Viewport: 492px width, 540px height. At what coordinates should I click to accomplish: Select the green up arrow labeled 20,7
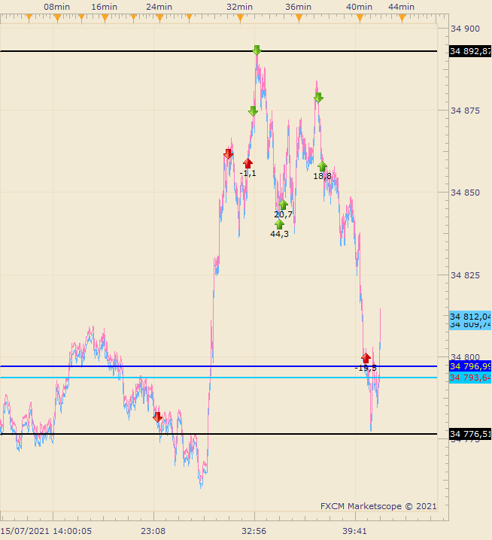tap(283, 205)
